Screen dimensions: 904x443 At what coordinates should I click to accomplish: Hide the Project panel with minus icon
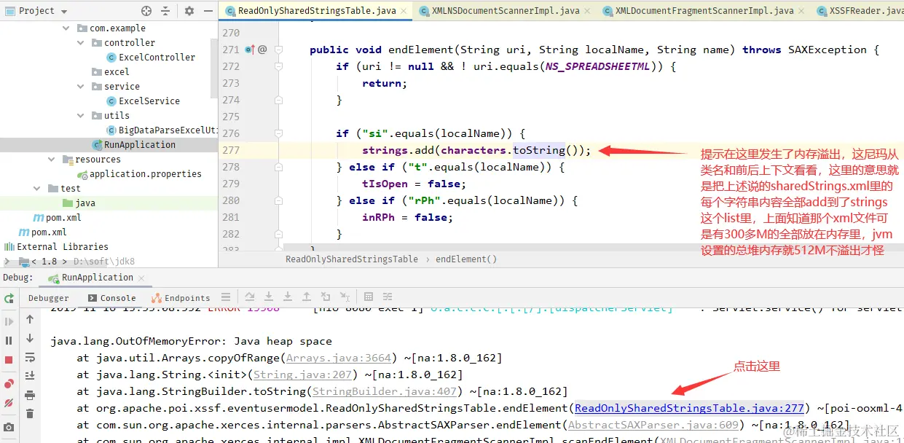[x=208, y=11]
